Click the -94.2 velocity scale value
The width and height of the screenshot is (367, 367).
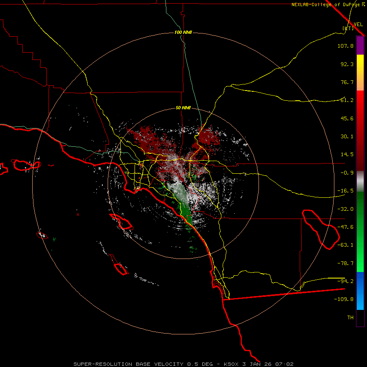click(345, 281)
